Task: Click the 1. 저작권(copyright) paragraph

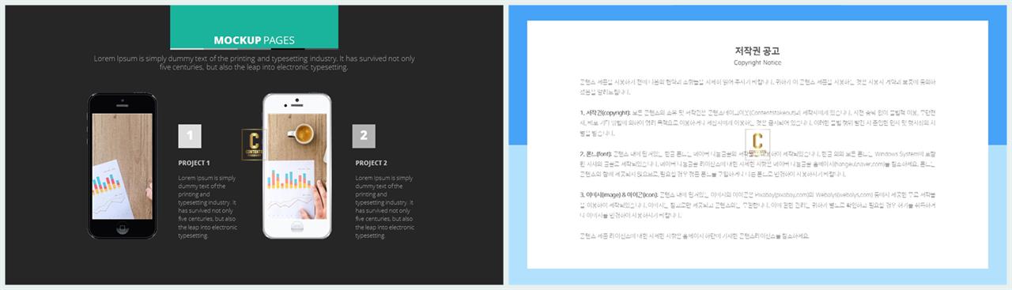Action: tap(757, 123)
